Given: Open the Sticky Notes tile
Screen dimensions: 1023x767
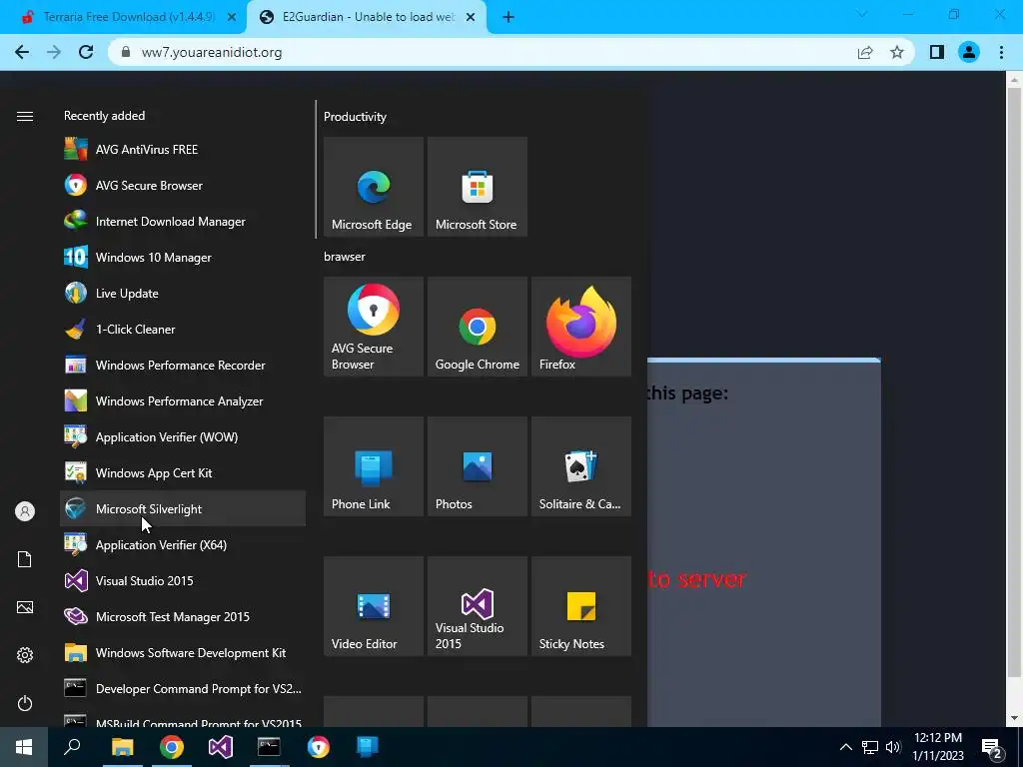Looking at the screenshot, I should tap(580, 606).
